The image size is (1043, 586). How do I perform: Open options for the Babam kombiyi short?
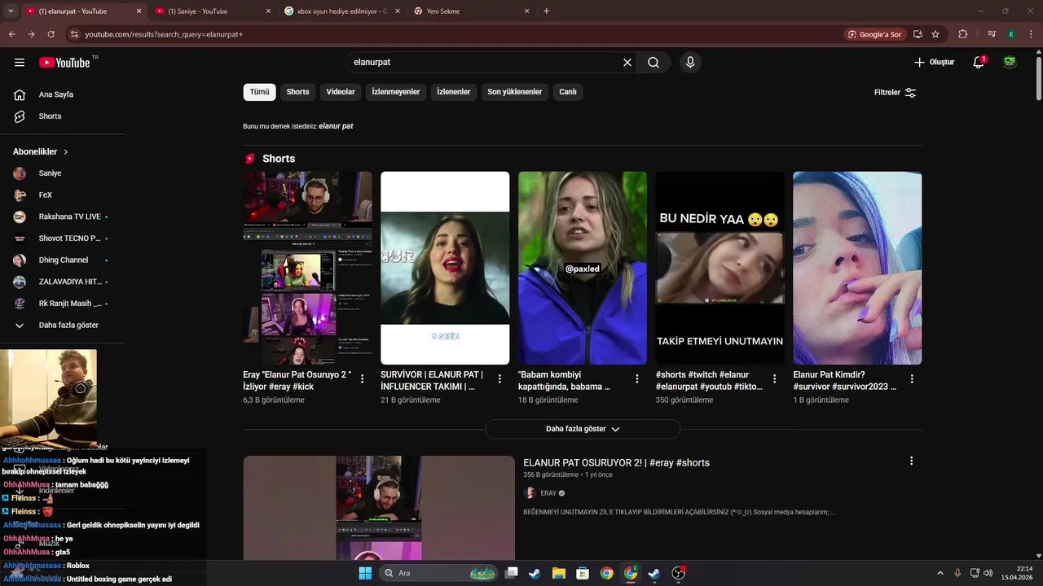tap(637, 379)
